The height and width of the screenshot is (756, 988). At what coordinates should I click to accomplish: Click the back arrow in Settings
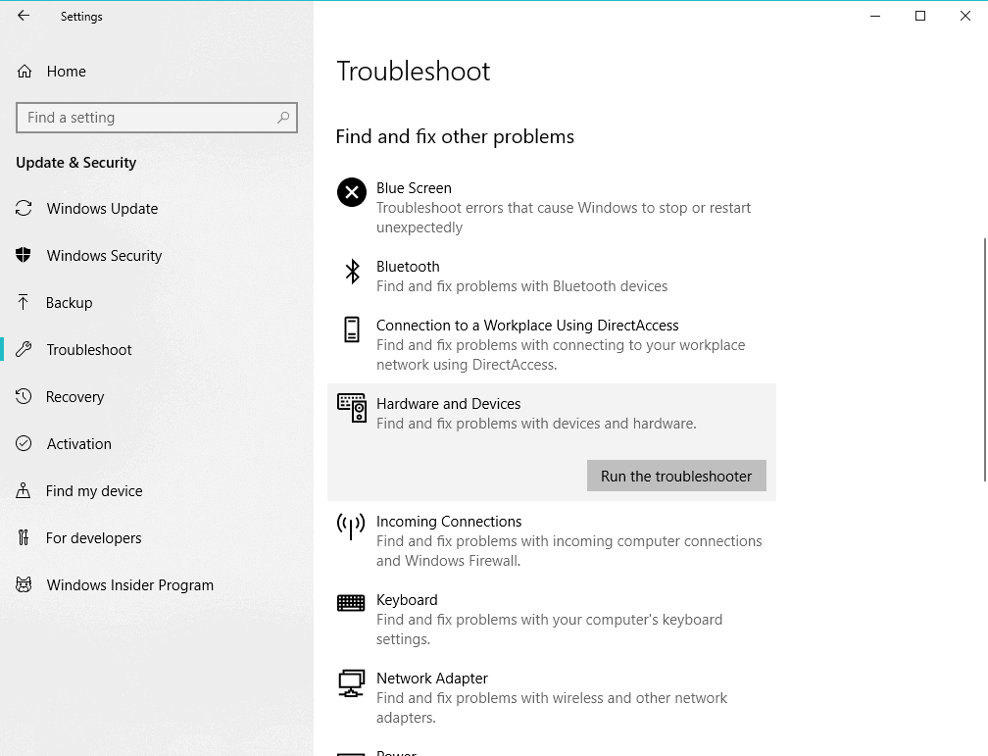point(24,16)
